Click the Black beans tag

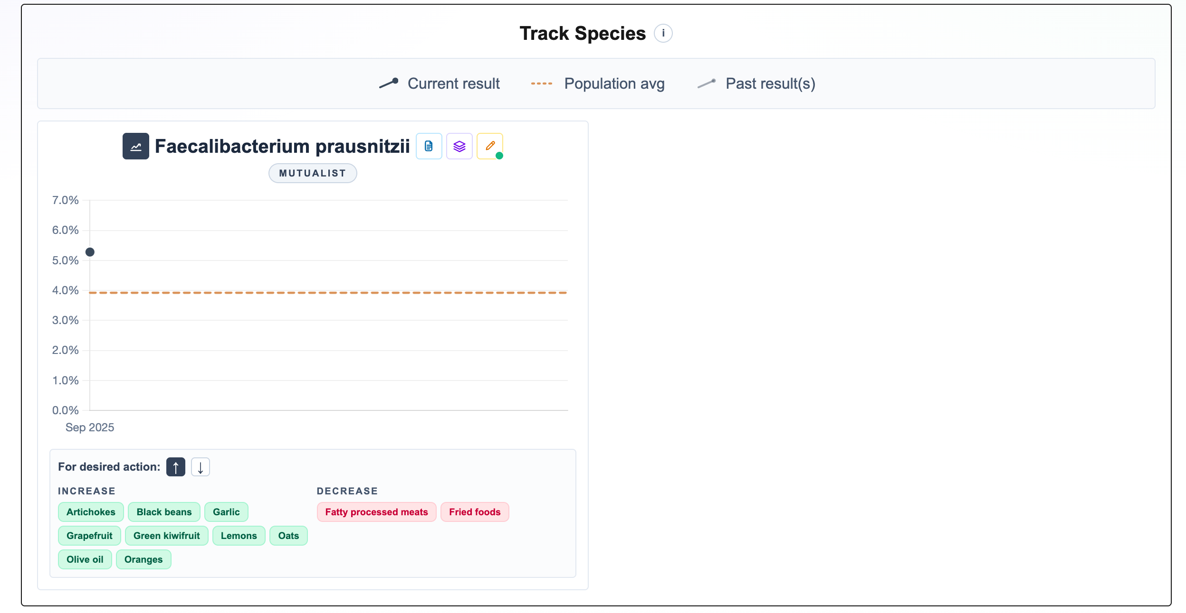point(164,512)
